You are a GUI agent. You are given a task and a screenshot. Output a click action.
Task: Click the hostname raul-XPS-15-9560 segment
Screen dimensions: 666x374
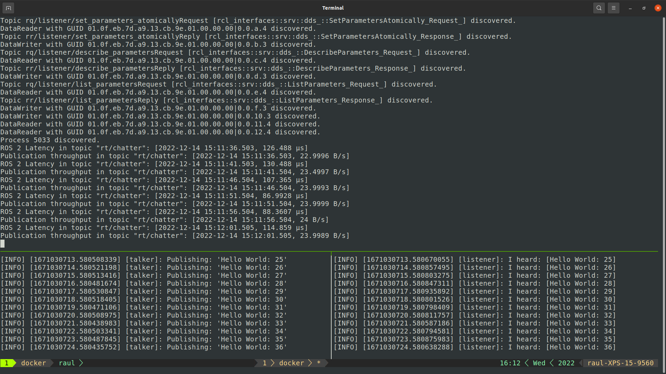[620, 363]
